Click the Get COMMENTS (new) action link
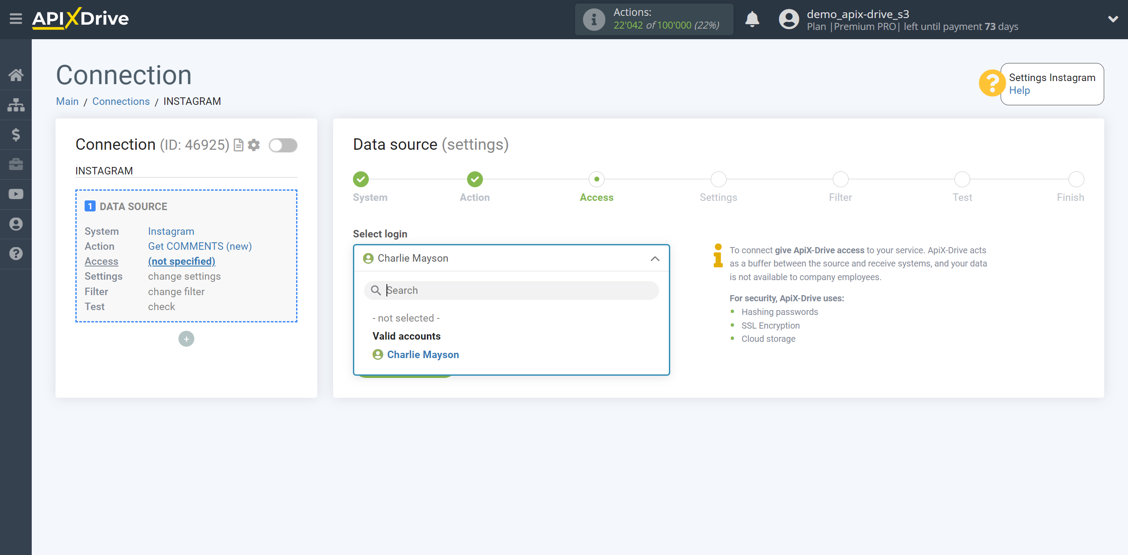1128x555 pixels. [200, 247]
